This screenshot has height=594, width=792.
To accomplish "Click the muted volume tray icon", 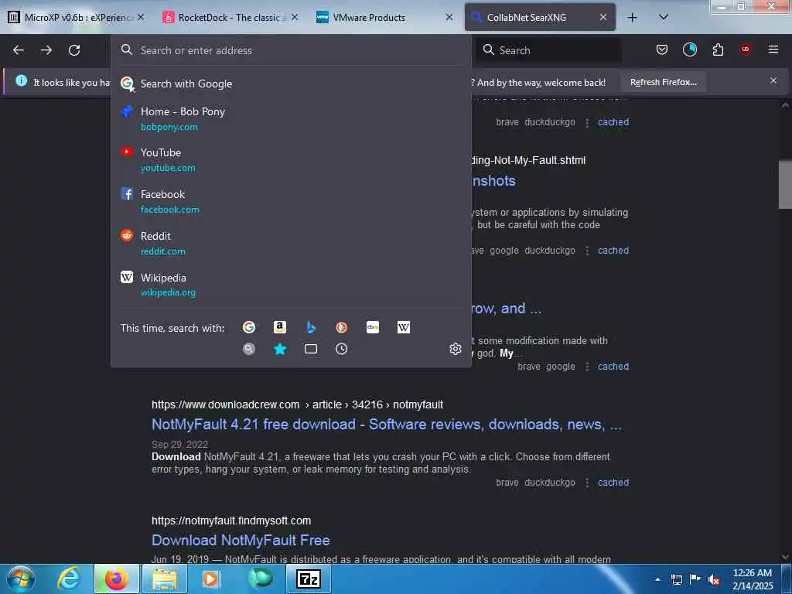I will 714,580.
